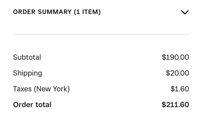Select the bold Order total label
Screen dimensions: 205x120
coord(32,104)
